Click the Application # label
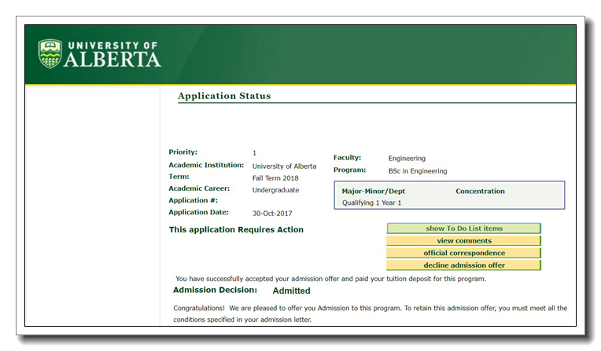 coord(194,201)
